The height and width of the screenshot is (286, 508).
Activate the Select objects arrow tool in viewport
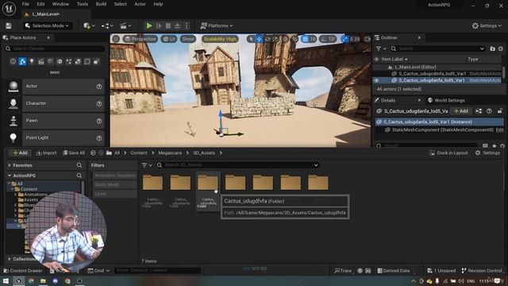pos(251,39)
